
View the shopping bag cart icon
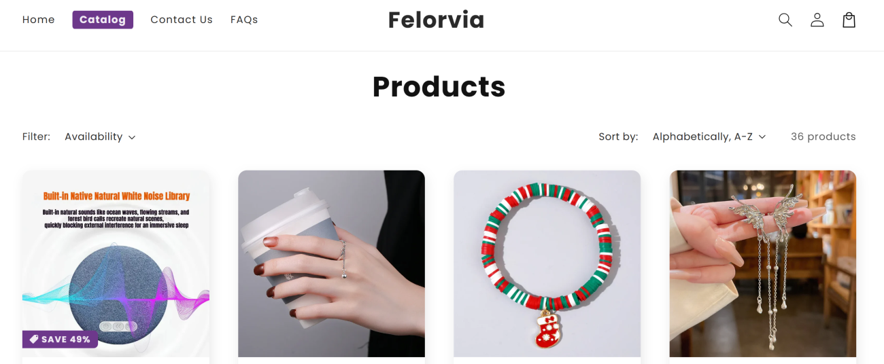(x=849, y=20)
